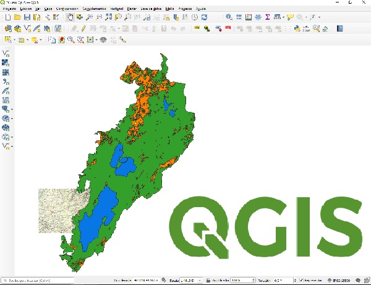Open the Data Source Manager icon
Screen dimensions: 371x285
pos(8,28)
